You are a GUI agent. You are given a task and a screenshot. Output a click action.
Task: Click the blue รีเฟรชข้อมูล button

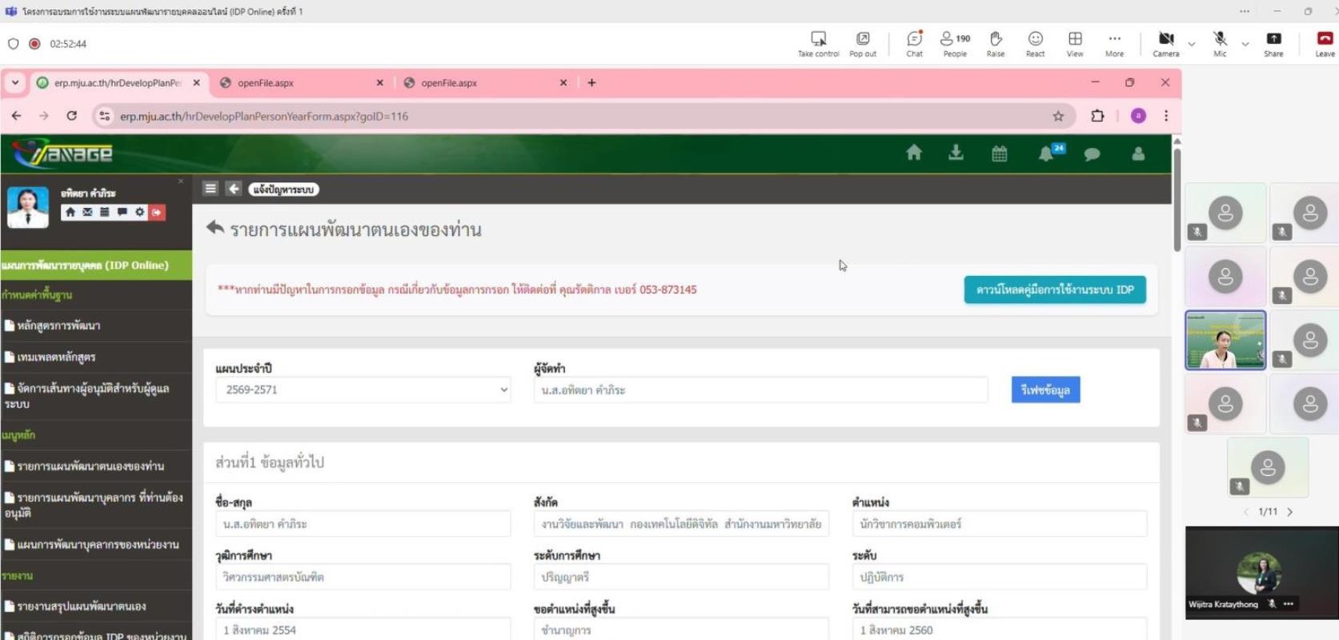(1044, 390)
